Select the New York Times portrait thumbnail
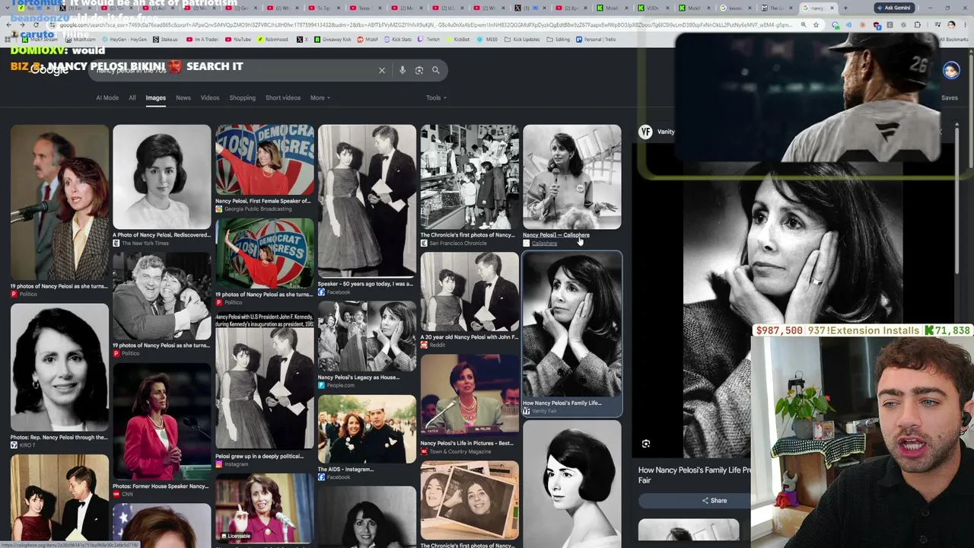This screenshot has height=548, width=974. coord(162,177)
